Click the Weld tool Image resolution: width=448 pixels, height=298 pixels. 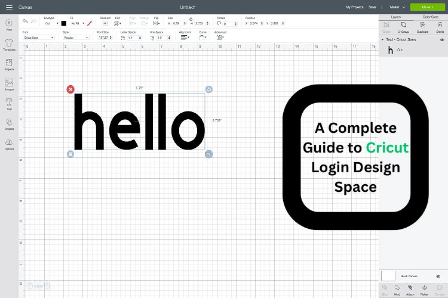pyautogui.click(x=397, y=287)
